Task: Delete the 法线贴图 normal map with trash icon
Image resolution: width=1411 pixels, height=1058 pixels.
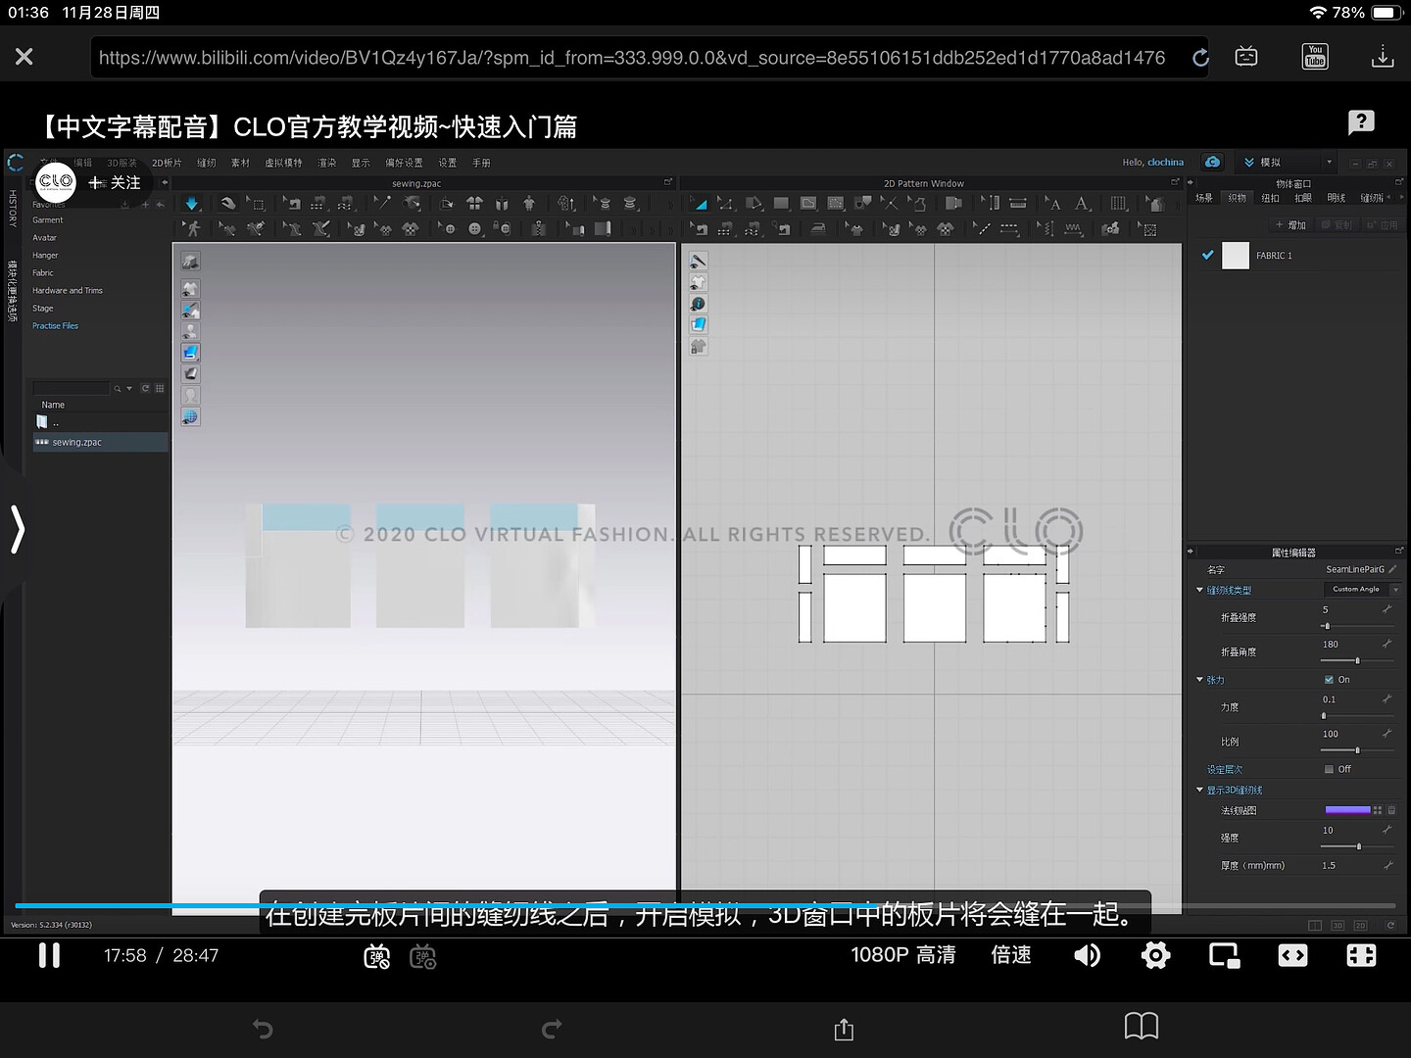Action: coord(1391,810)
